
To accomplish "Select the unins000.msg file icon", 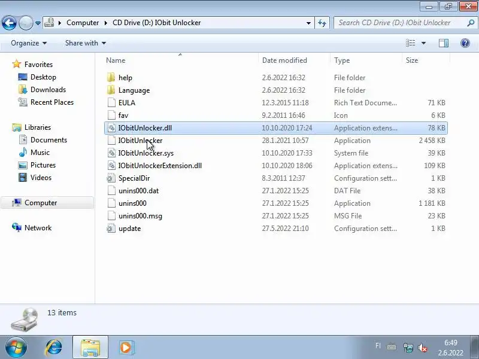I will click(111, 216).
